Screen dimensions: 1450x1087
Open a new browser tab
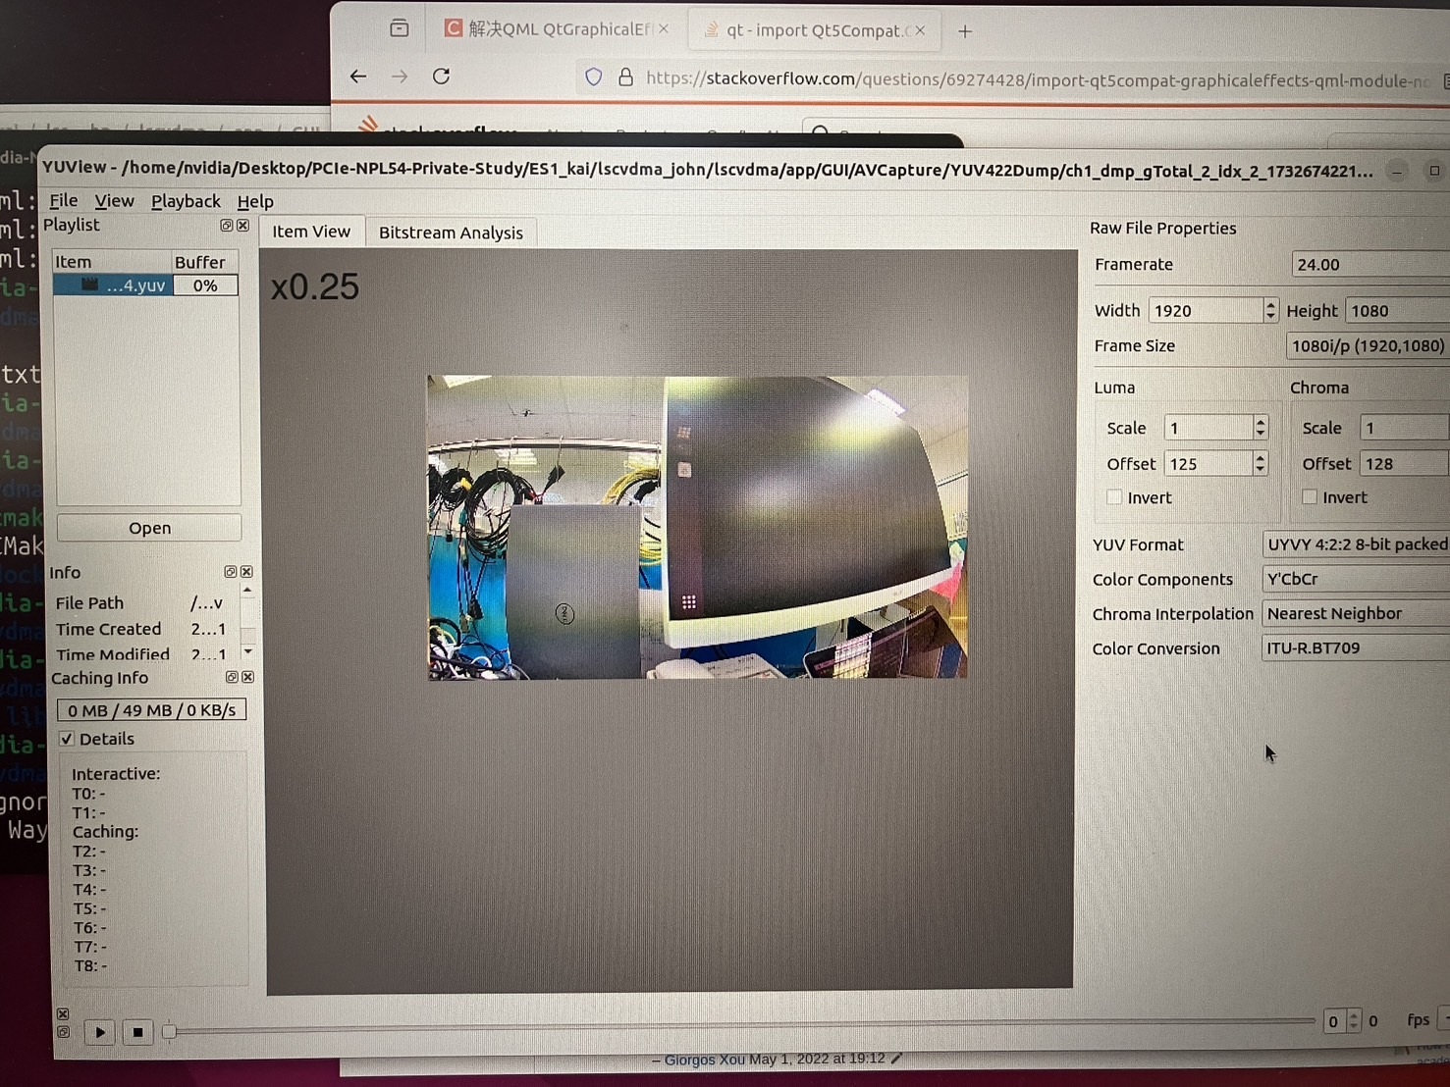(965, 31)
